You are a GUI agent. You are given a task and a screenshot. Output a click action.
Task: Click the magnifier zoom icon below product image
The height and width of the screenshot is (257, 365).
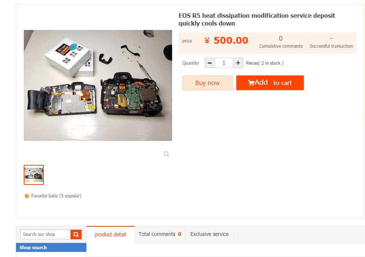[x=166, y=154]
